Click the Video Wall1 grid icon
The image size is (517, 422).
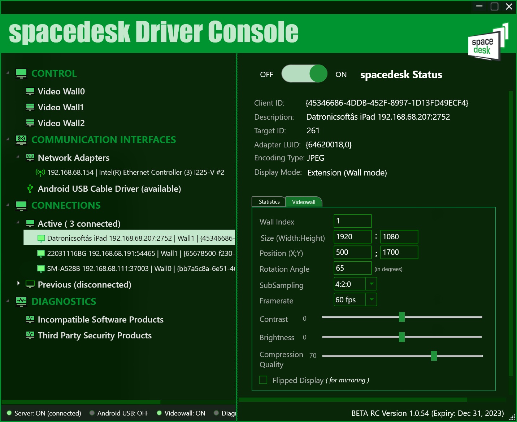(x=30, y=107)
